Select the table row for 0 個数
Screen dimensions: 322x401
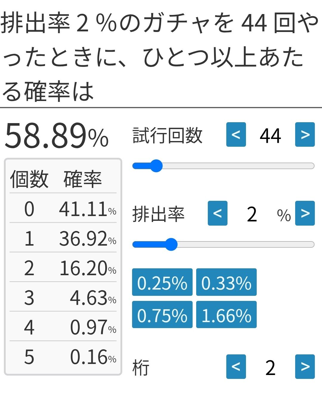point(63,208)
